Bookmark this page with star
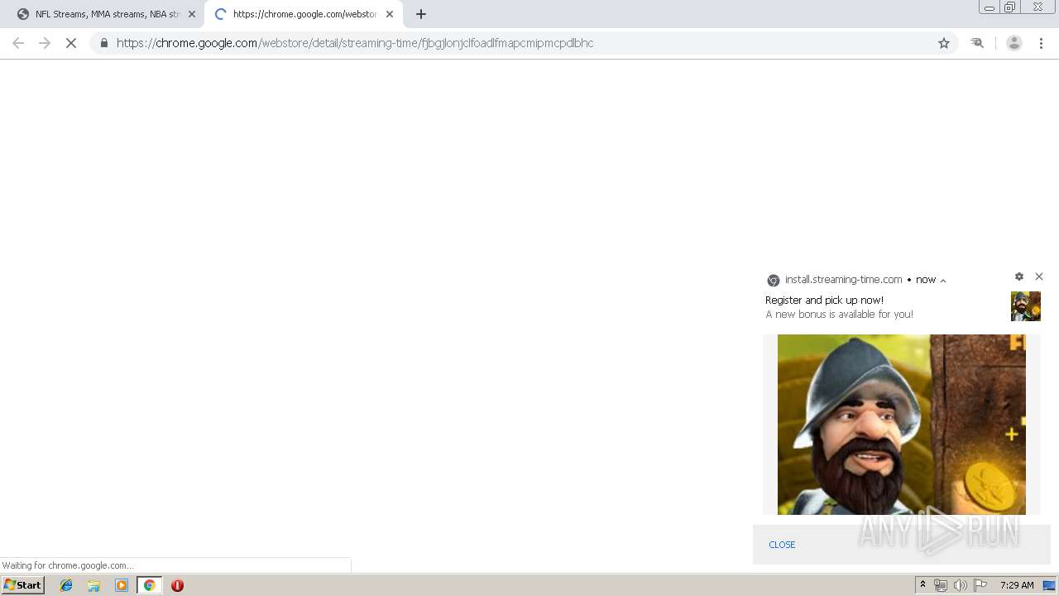 [x=944, y=43]
